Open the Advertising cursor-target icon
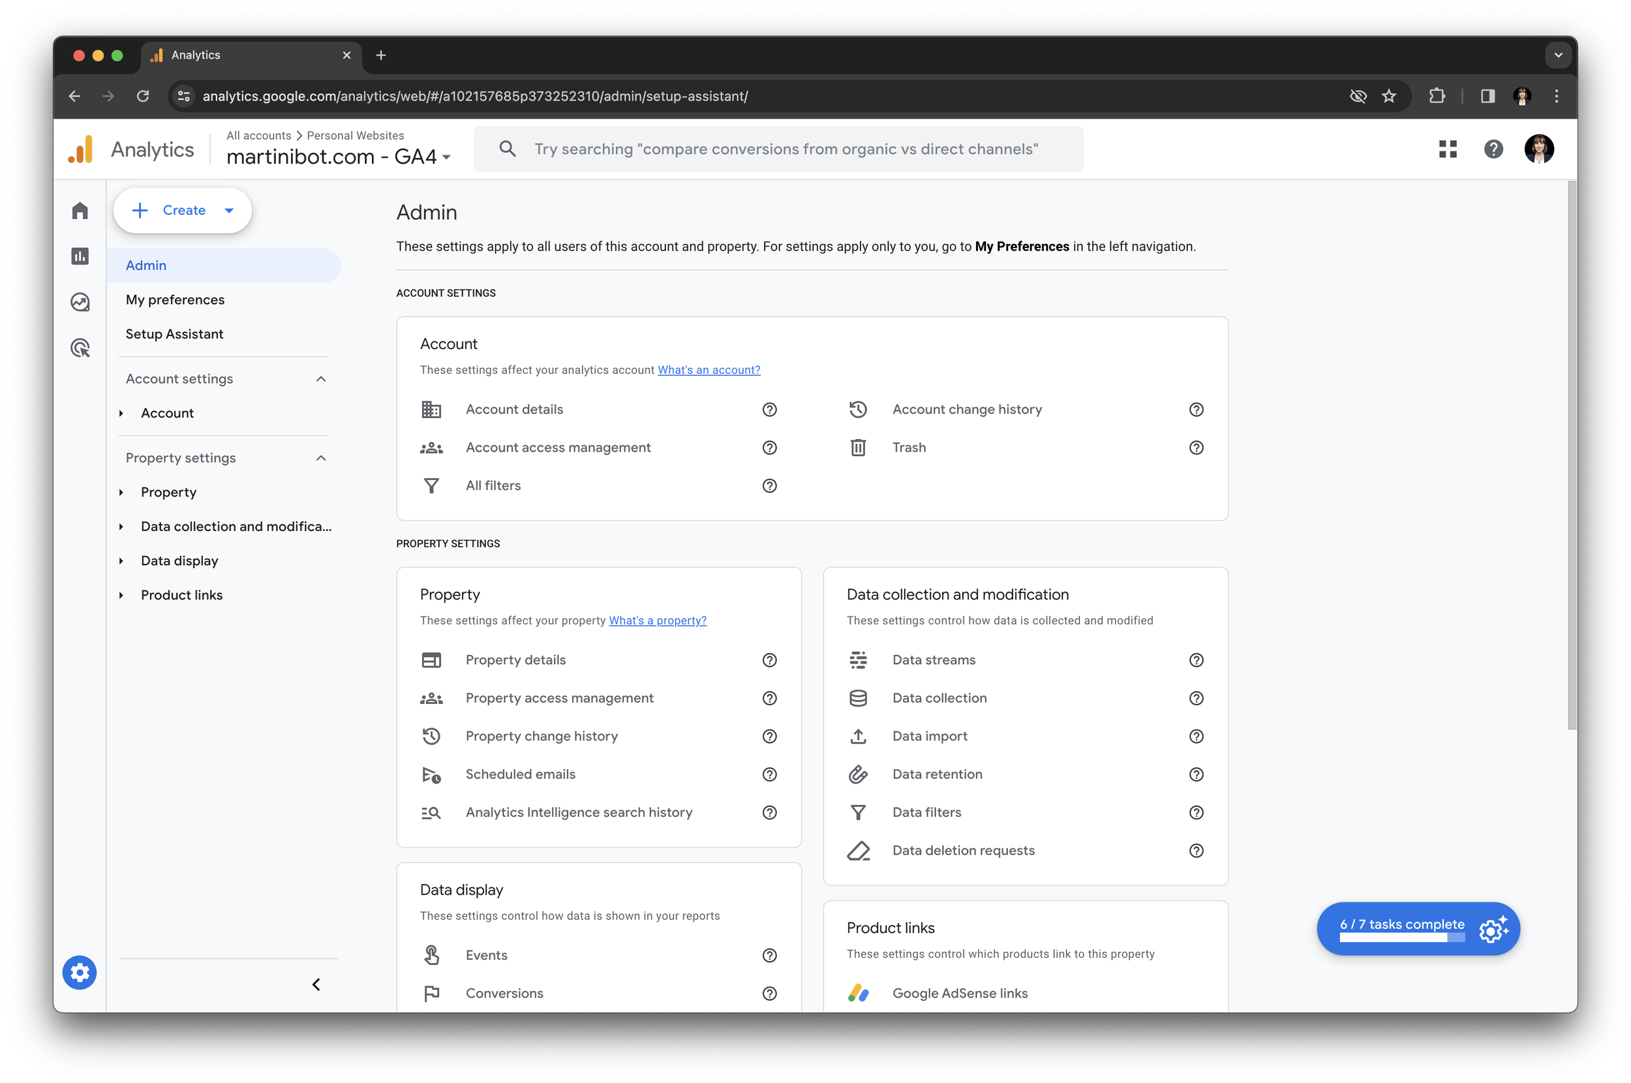The image size is (1631, 1083). (x=80, y=348)
